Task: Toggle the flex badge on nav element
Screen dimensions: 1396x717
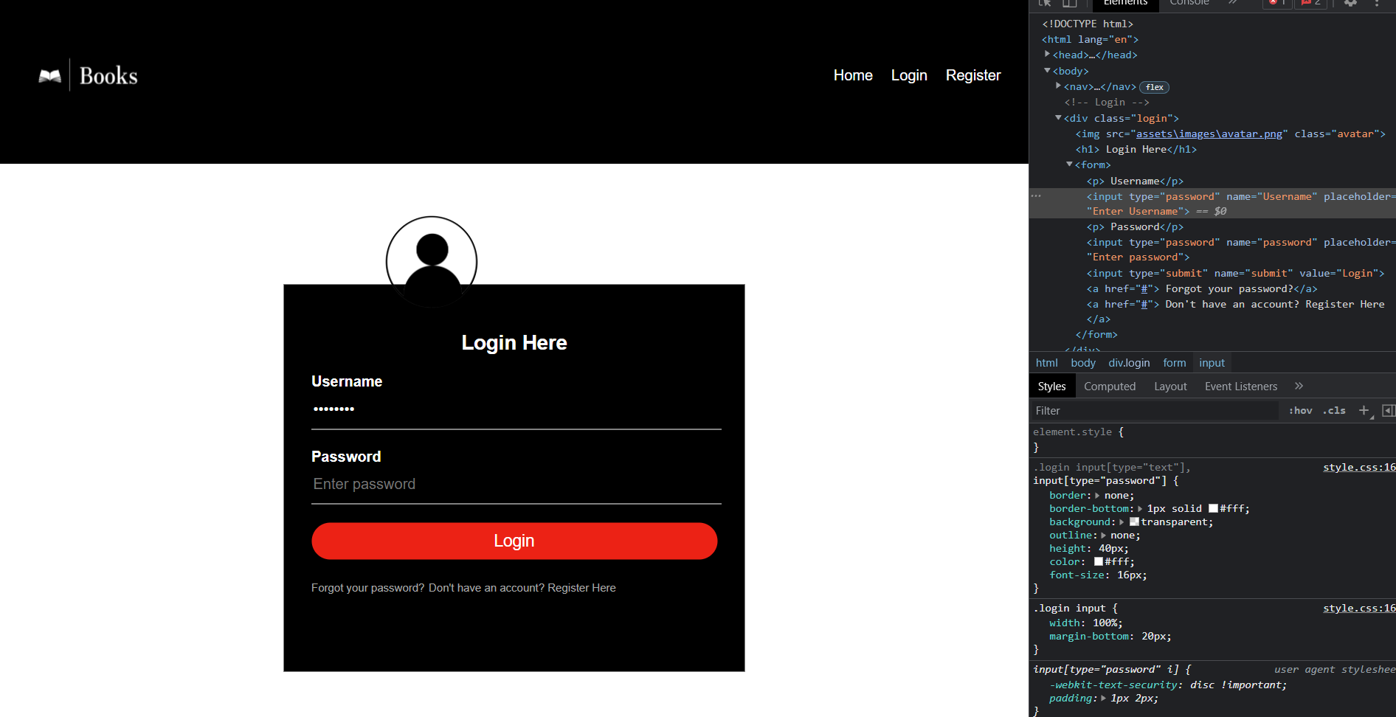Action: point(1155,87)
